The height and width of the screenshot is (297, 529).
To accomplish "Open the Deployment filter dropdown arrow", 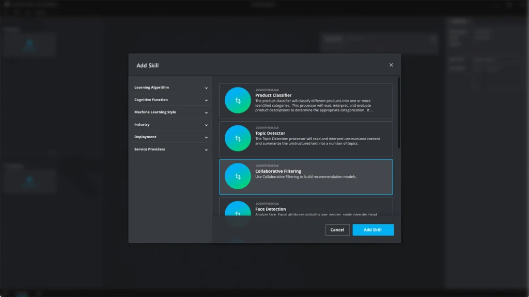I will tap(206, 137).
